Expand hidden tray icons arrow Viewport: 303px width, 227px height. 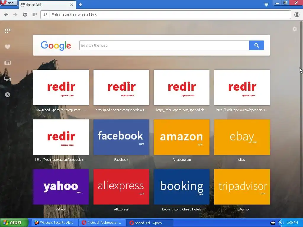coord(281,223)
